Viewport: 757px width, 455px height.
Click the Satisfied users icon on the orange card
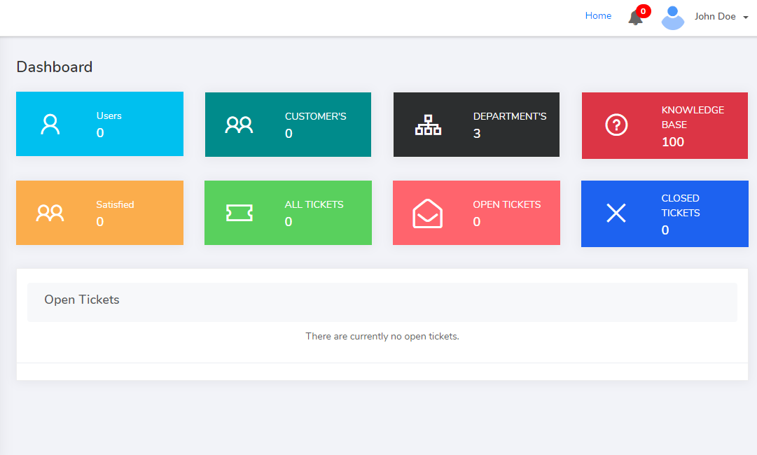point(50,212)
